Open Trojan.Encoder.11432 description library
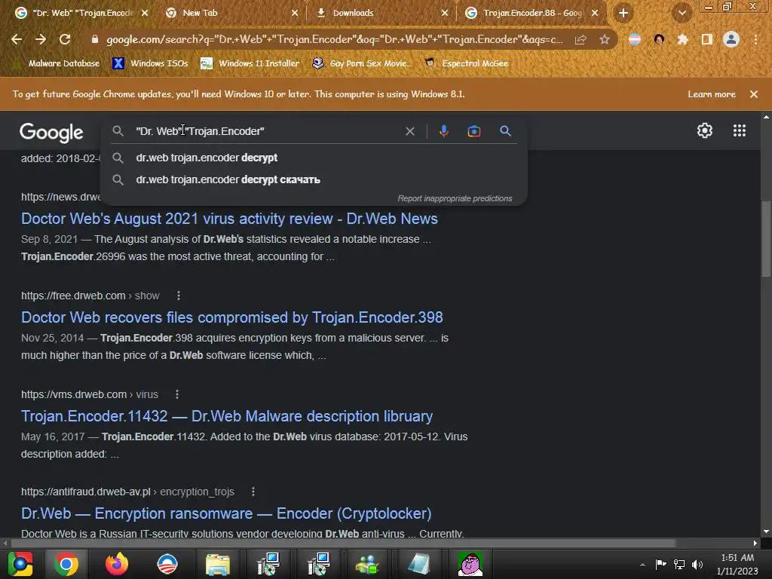This screenshot has width=772, height=579. (x=227, y=416)
